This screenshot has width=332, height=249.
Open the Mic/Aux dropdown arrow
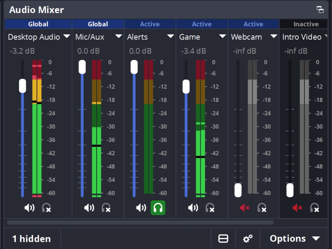point(119,36)
